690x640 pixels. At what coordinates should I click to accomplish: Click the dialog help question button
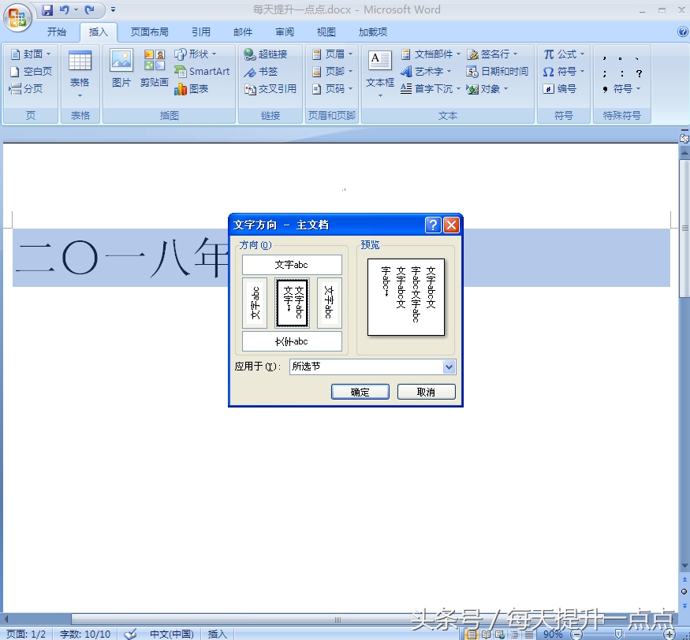click(433, 225)
